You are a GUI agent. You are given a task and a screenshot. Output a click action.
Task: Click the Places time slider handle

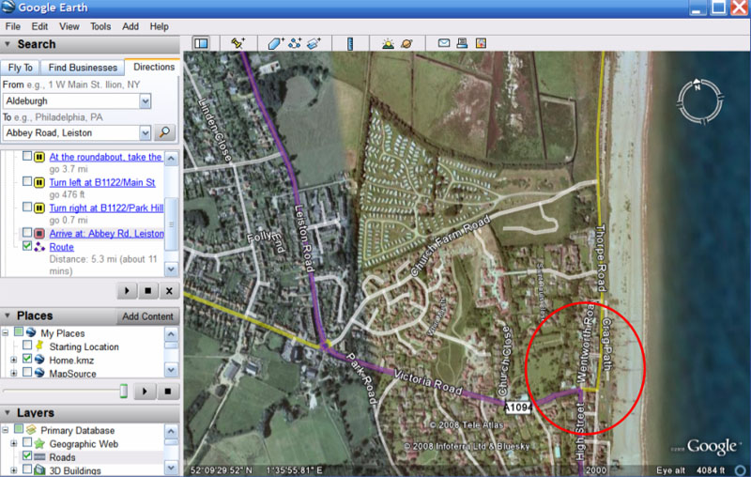coord(124,391)
